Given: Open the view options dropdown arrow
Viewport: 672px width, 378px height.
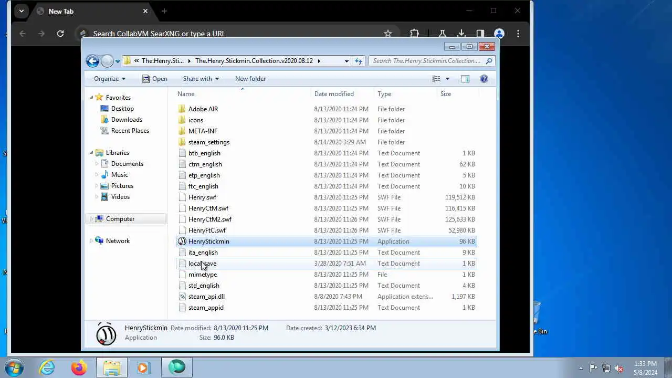Looking at the screenshot, I should [x=447, y=79].
